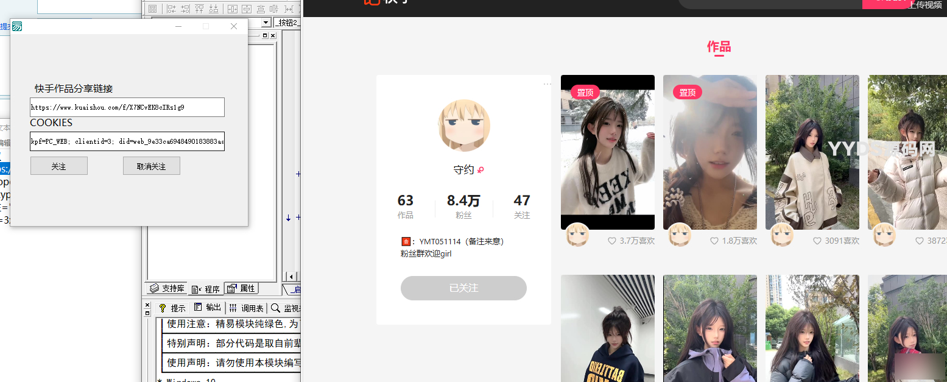Click the equal horizontal spacing toolbar icon
The width and height of the screenshot is (947, 382).
click(289, 9)
